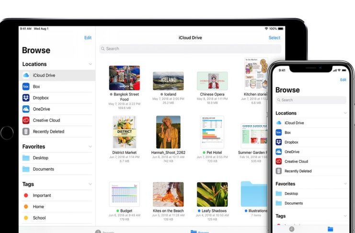Tap the iPhone Browse tab folder icon
The height and width of the screenshot is (233, 355).
tap(330, 229)
